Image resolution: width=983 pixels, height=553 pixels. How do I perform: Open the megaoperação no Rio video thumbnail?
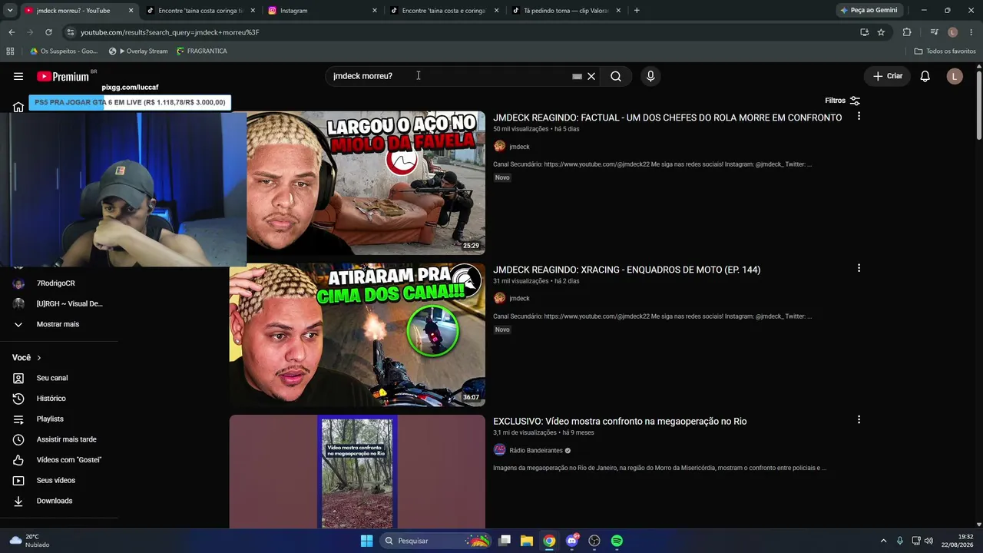357,472
